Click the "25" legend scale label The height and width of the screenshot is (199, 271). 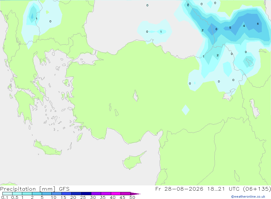[83, 197]
